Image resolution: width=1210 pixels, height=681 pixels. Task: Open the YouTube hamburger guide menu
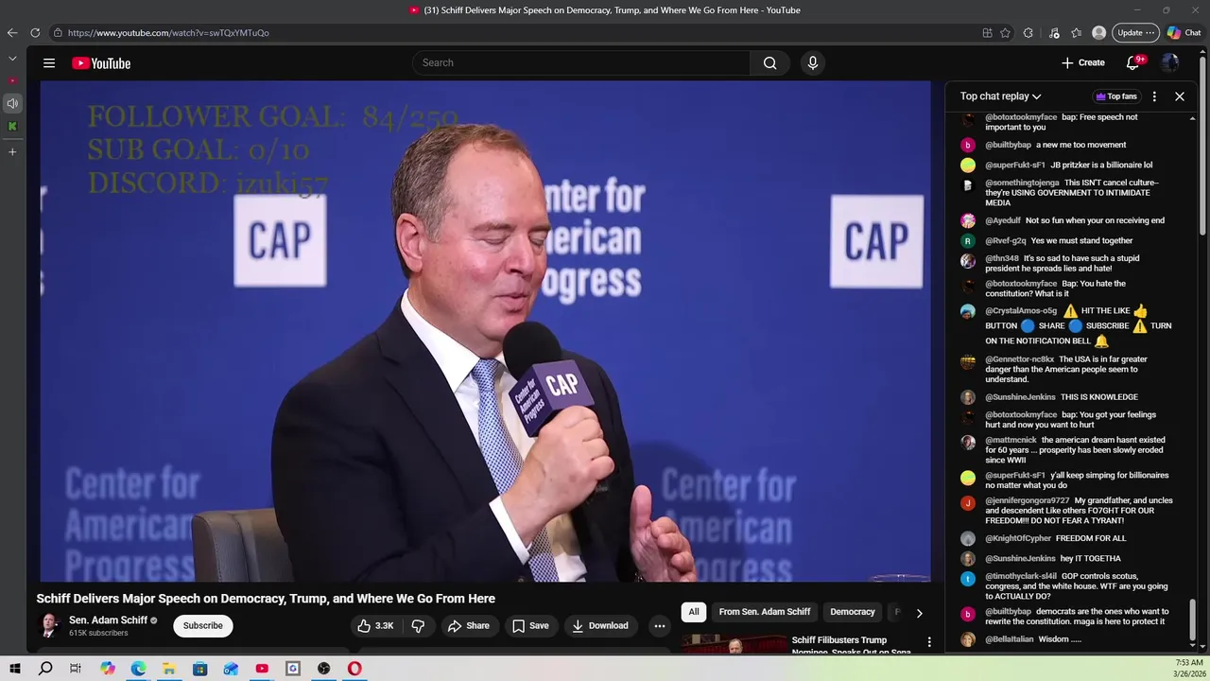49,63
